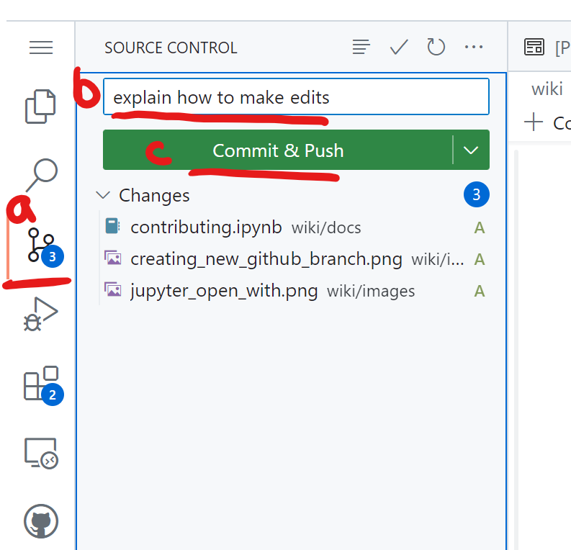Click the Changes count badge showing 3
Screen dimensions: 571x550
pyautogui.click(x=477, y=194)
